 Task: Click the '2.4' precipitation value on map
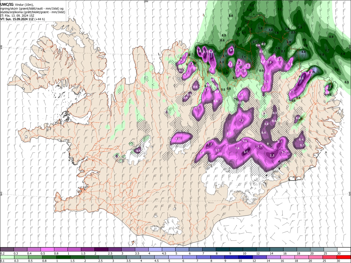[287, 29]
